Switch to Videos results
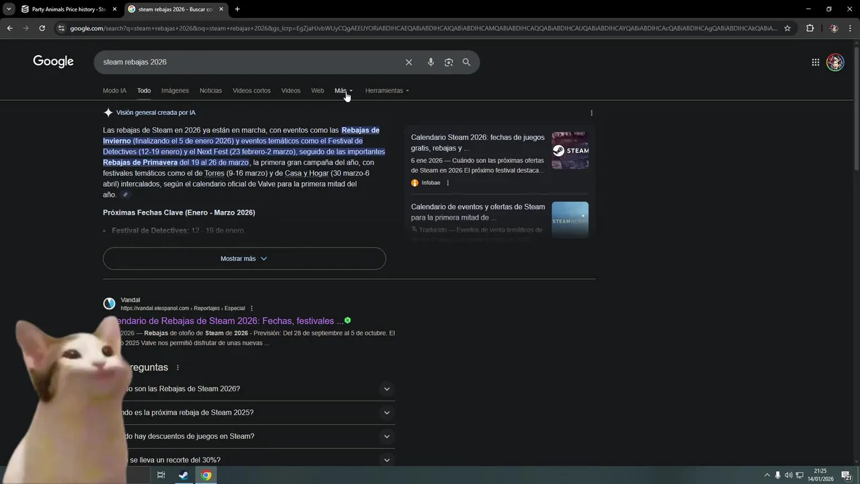Image resolution: width=860 pixels, height=484 pixels. coord(291,91)
